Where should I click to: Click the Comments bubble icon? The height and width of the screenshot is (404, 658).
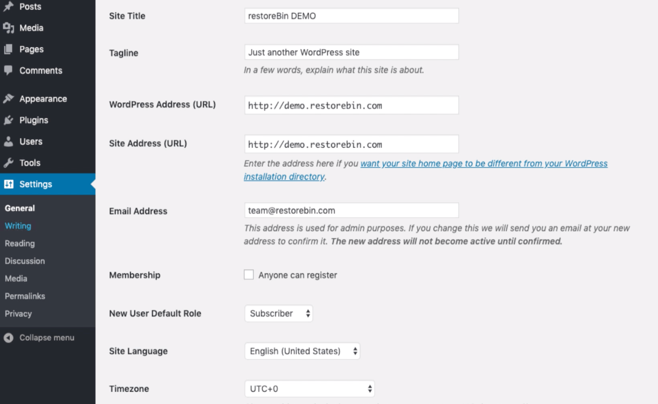point(8,70)
